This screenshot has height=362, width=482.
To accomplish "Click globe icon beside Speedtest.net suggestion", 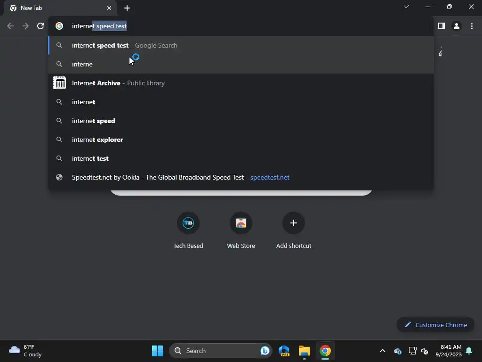I will pos(59,177).
